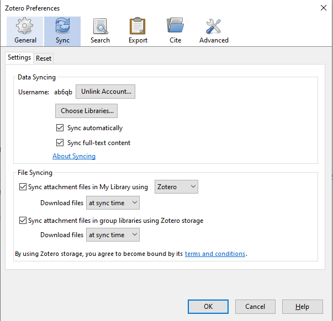The height and width of the screenshot is (321, 333).
Task: Click the Unlink Account button
Action: point(105,92)
